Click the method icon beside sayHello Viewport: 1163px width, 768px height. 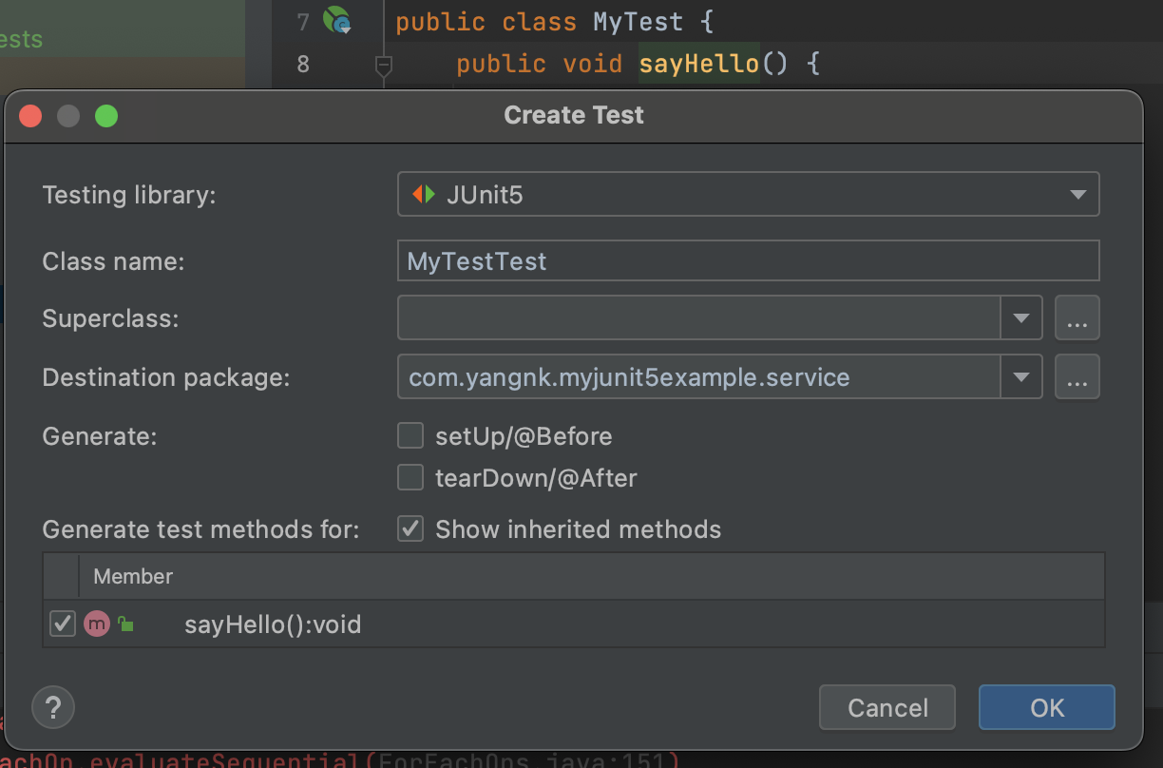tap(97, 624)
